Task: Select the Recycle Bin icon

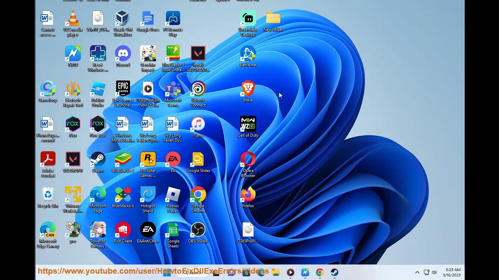Action: pos(48,198)
